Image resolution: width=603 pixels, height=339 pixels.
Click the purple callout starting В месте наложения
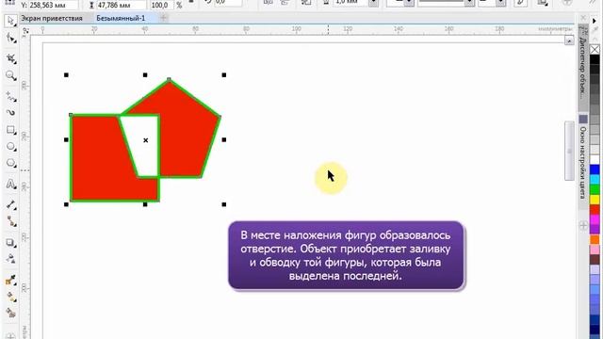(x=346, y=255)
